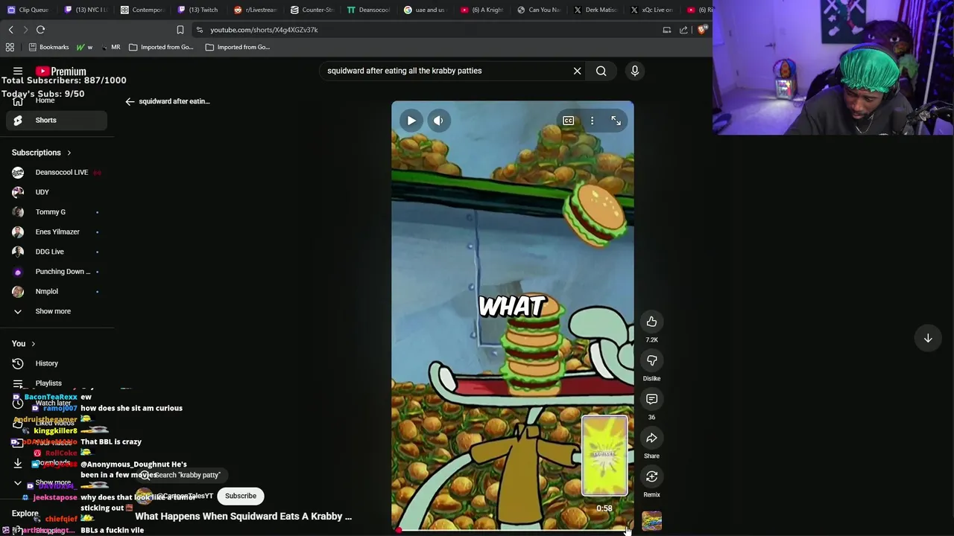
Task: Show more subscriptions
Action: point(56,311)
